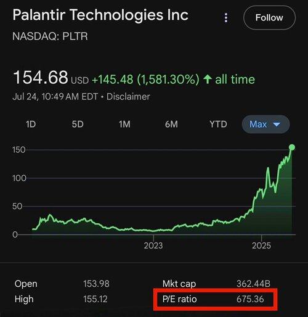The image size is (308, 317).
Task: Click the 2025 label on chart axis
Action: [x=262, y=245]
